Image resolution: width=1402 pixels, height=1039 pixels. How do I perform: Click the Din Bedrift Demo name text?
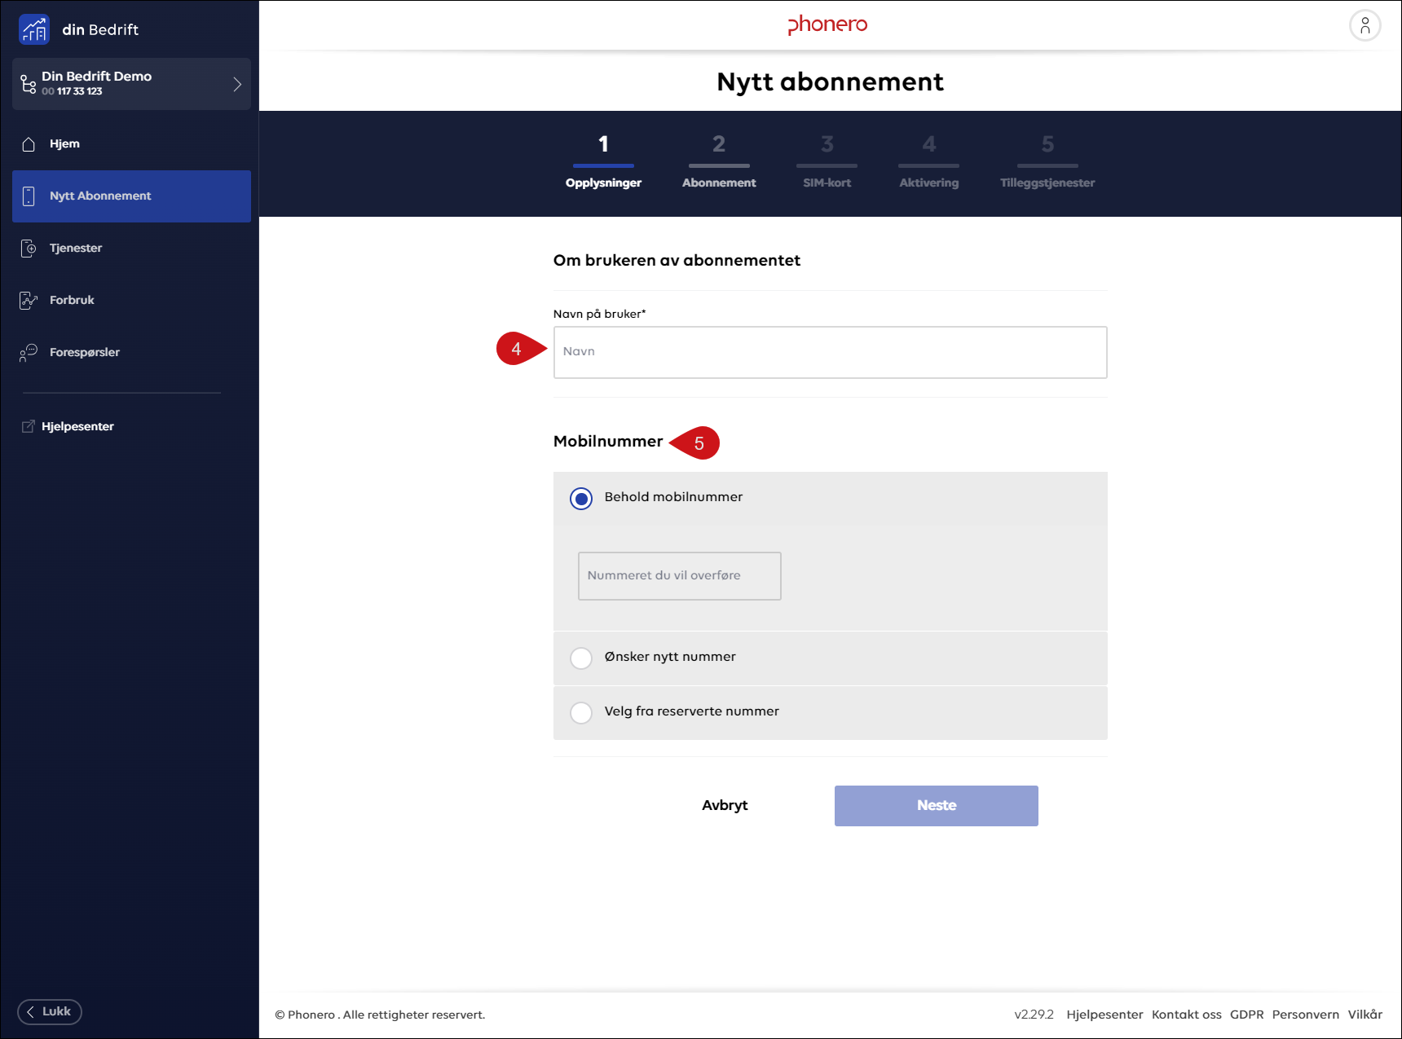[96, 77]
